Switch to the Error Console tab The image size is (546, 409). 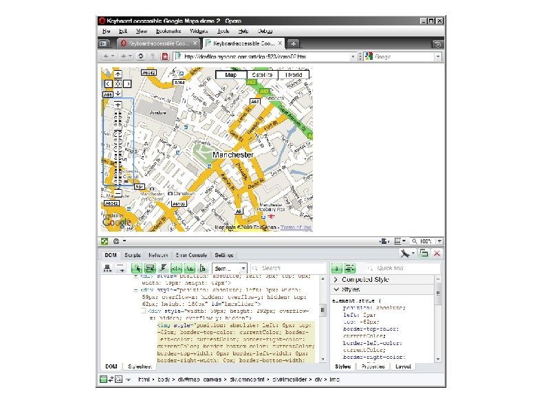click(191, 255)
